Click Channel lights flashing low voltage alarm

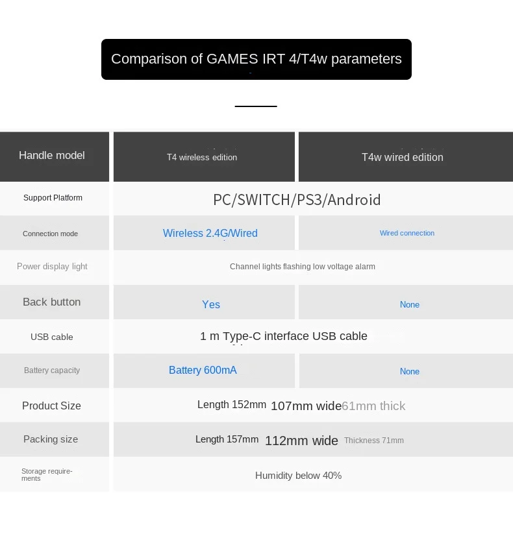click(x=302, y=267)
